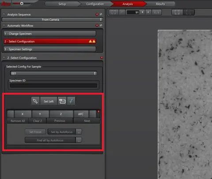Screen dimensions: 212x179
Task: Click the Set Left button
Action: tap(49, 101)
